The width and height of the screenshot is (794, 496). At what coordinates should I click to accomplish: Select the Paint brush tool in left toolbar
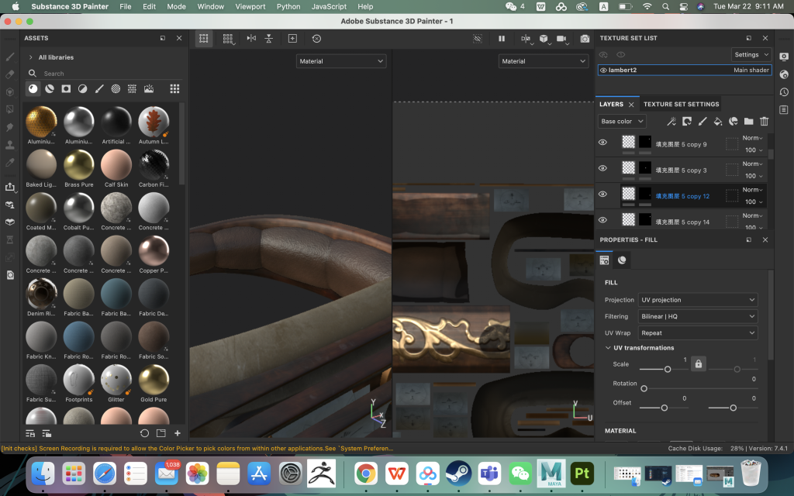(9, 57)
